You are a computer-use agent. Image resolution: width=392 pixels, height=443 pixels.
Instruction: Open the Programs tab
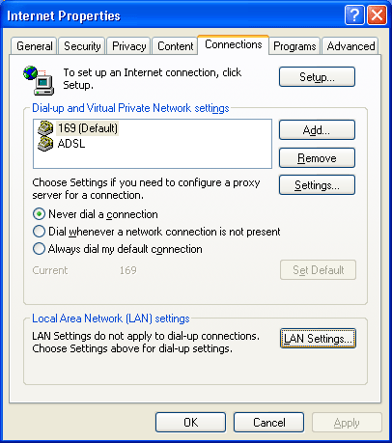294,46
